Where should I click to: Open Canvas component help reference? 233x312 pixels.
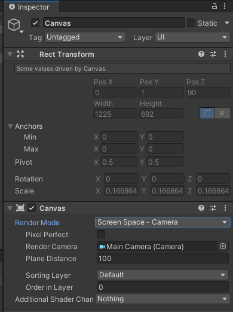pyautogui.click(x=201, y=208)
